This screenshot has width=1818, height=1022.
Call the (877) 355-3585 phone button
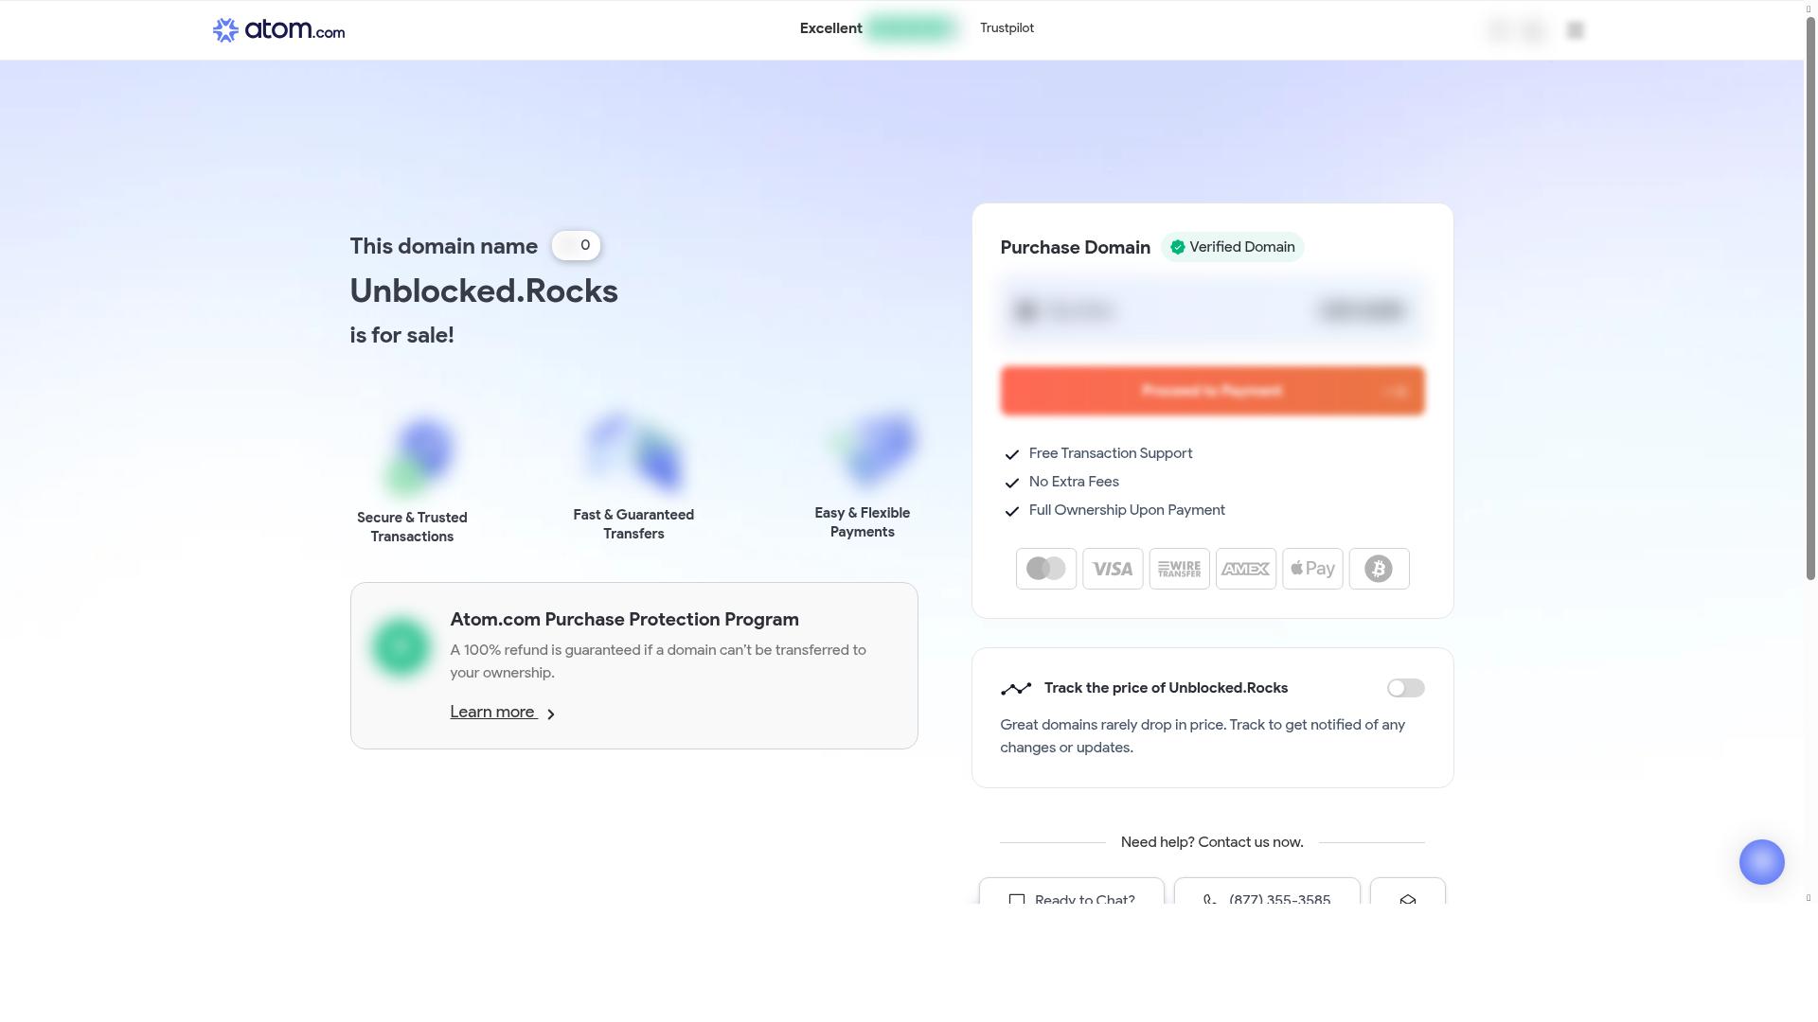tap(1267, 895)
